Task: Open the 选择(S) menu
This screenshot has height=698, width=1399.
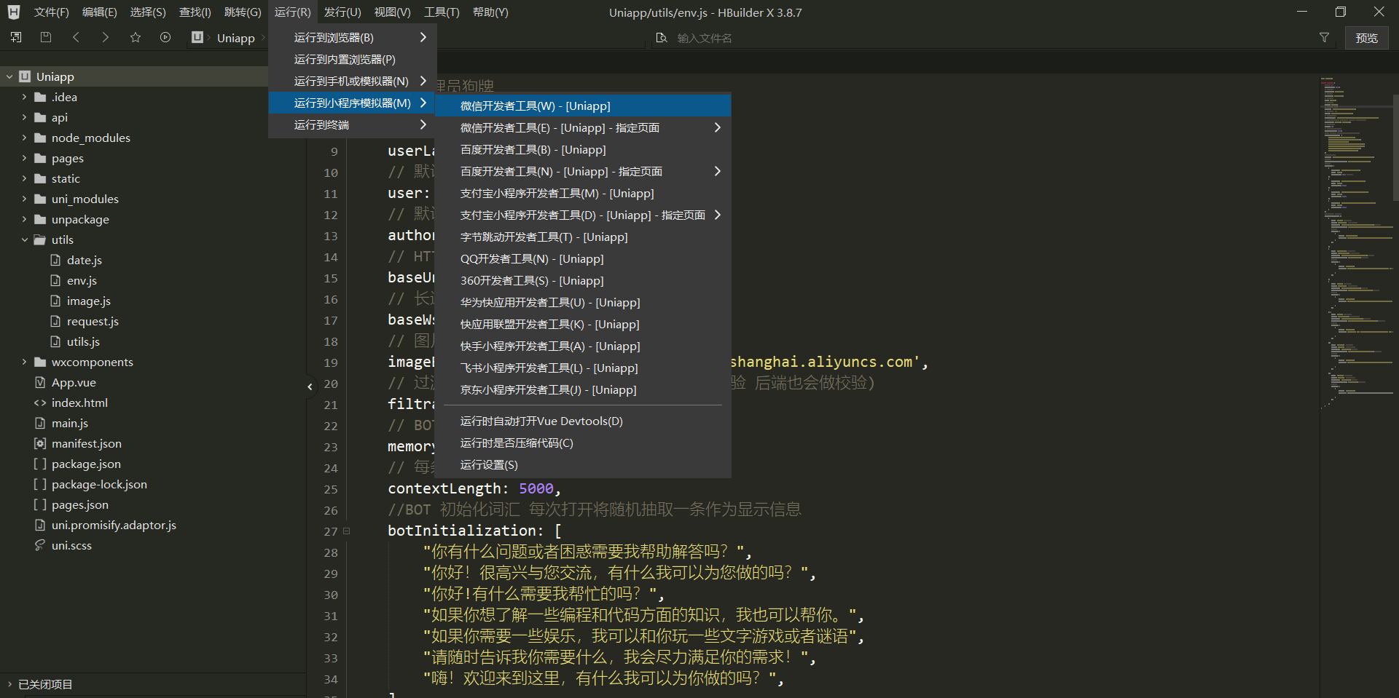Action: pos(148,12)
